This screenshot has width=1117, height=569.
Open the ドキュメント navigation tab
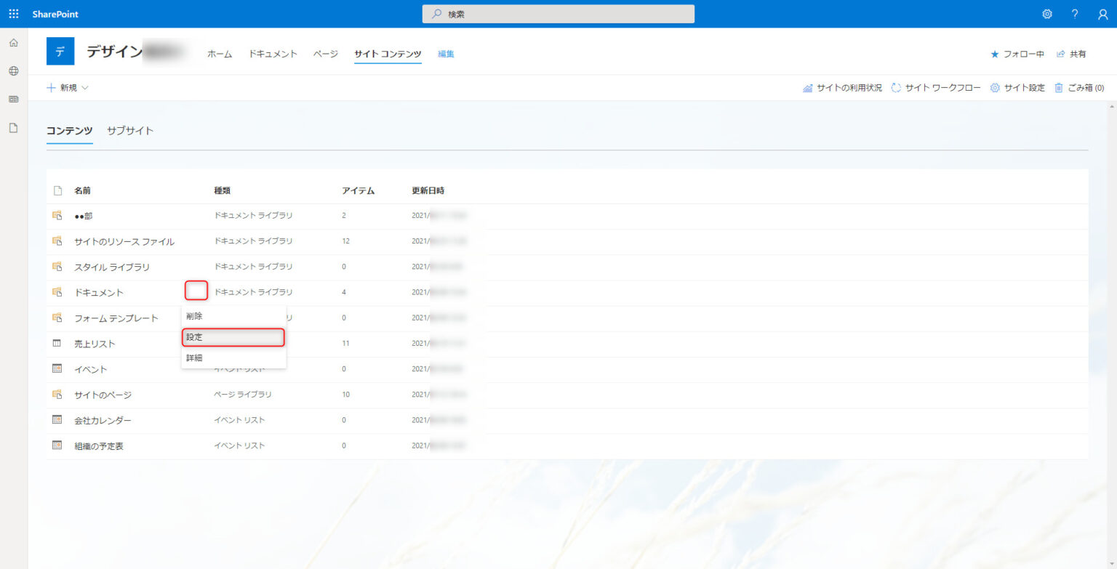[x=272, y=53]
